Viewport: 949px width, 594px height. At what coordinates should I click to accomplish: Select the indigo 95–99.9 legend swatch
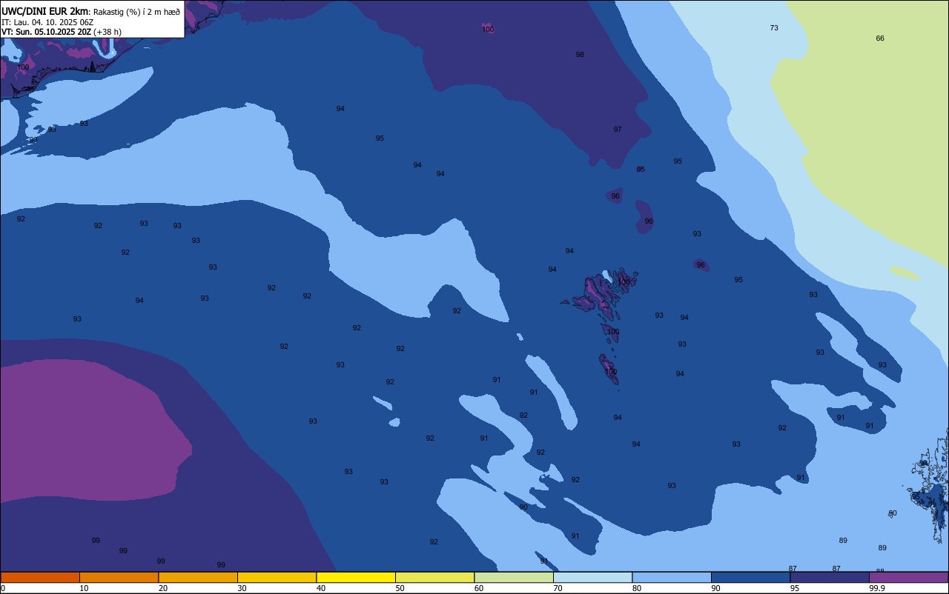pyautogui.click(x=830, y=577)
